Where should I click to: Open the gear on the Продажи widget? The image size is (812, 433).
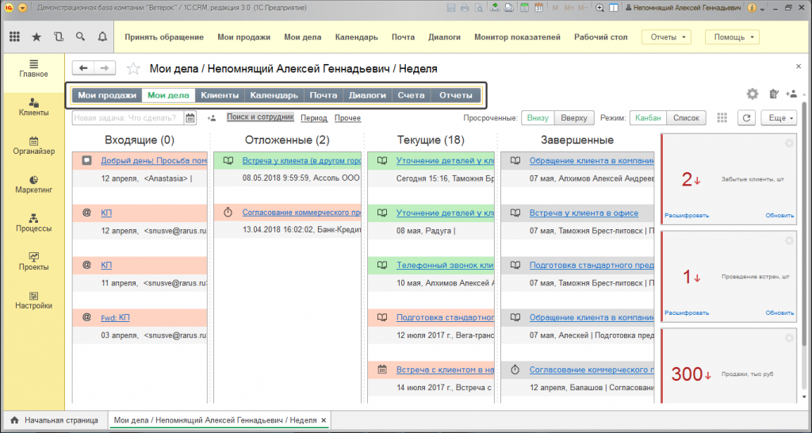(789, 338)
